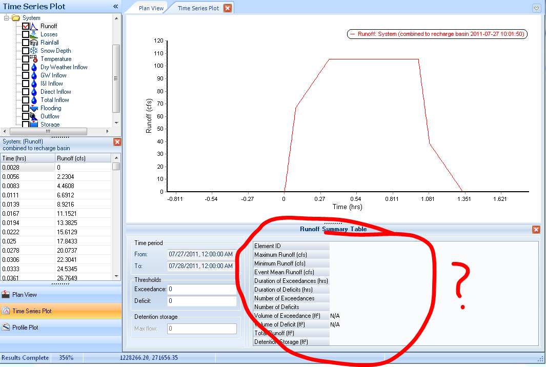Switch to the Plan View tab

pyautogui.click(x=151, y=8)
